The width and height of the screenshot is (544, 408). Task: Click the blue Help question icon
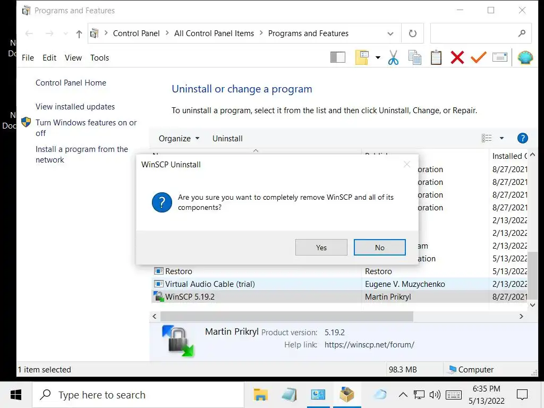tap(523, 138)
